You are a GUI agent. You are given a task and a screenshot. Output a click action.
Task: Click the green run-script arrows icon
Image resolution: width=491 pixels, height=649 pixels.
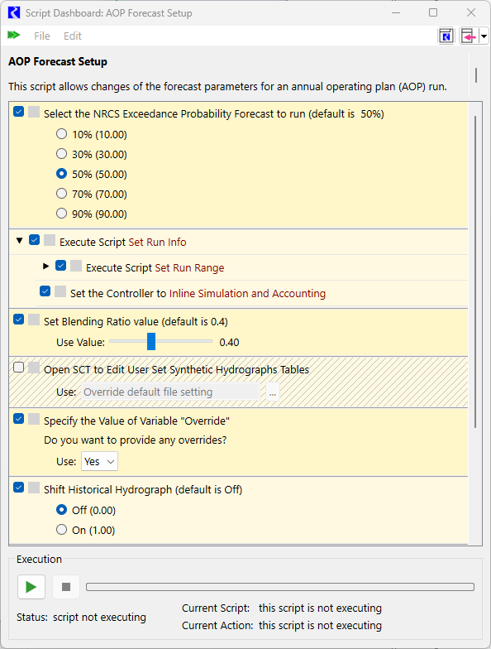click(x=13, y=35)
